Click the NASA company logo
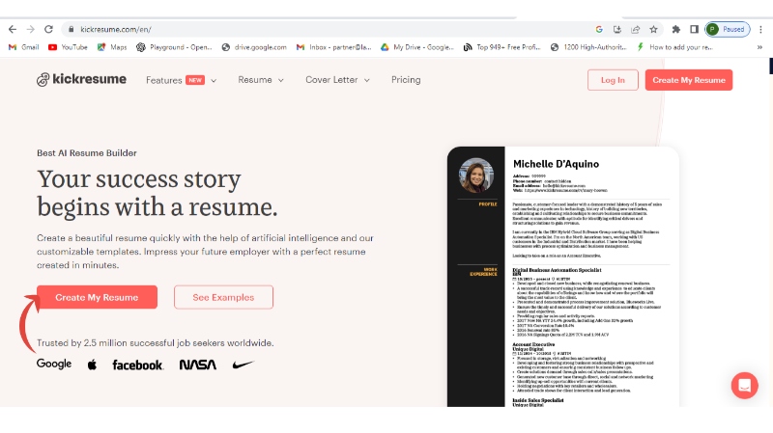Image resolution: width=773 pixels, height=433 pixels. [198, 365]
